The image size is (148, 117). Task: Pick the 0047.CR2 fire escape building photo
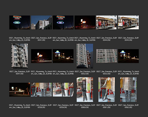(x=20, y=56)
